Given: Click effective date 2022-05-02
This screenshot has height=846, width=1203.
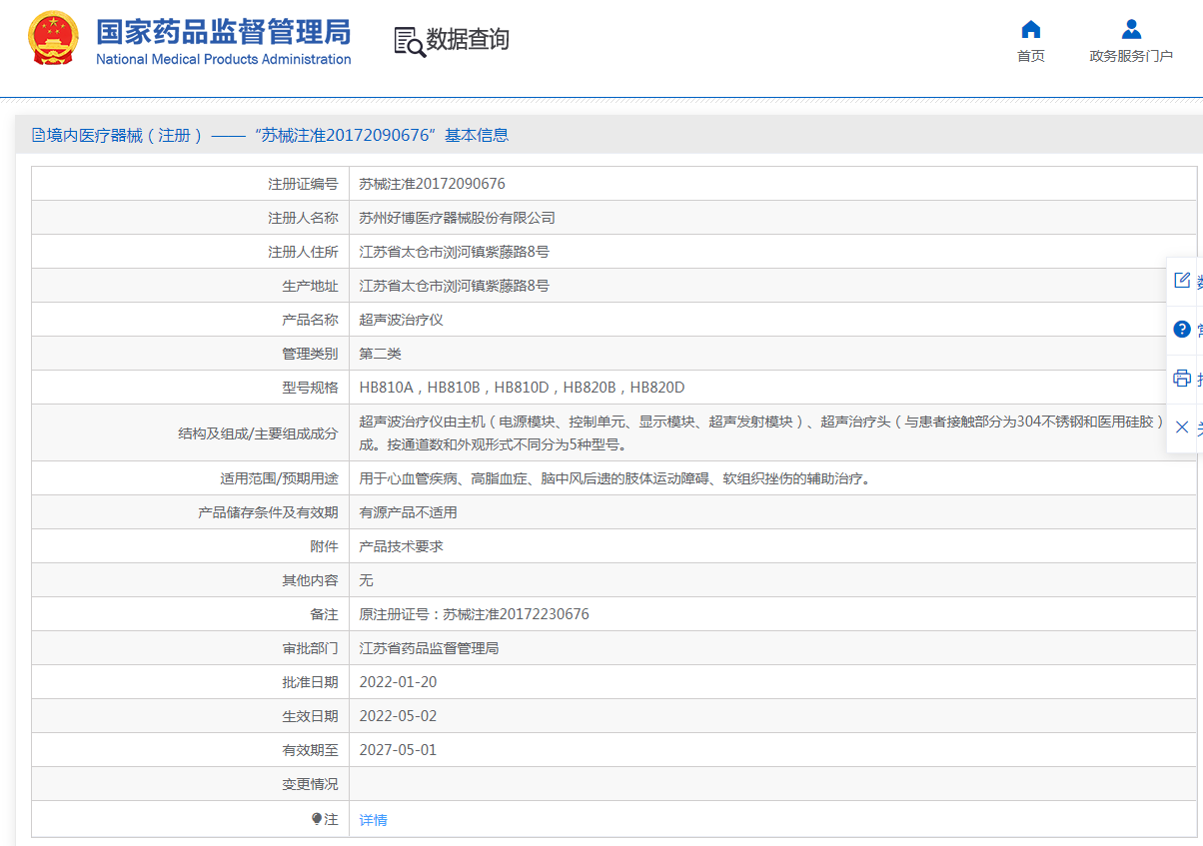Looking at the screenshot, I should (399, 716).
